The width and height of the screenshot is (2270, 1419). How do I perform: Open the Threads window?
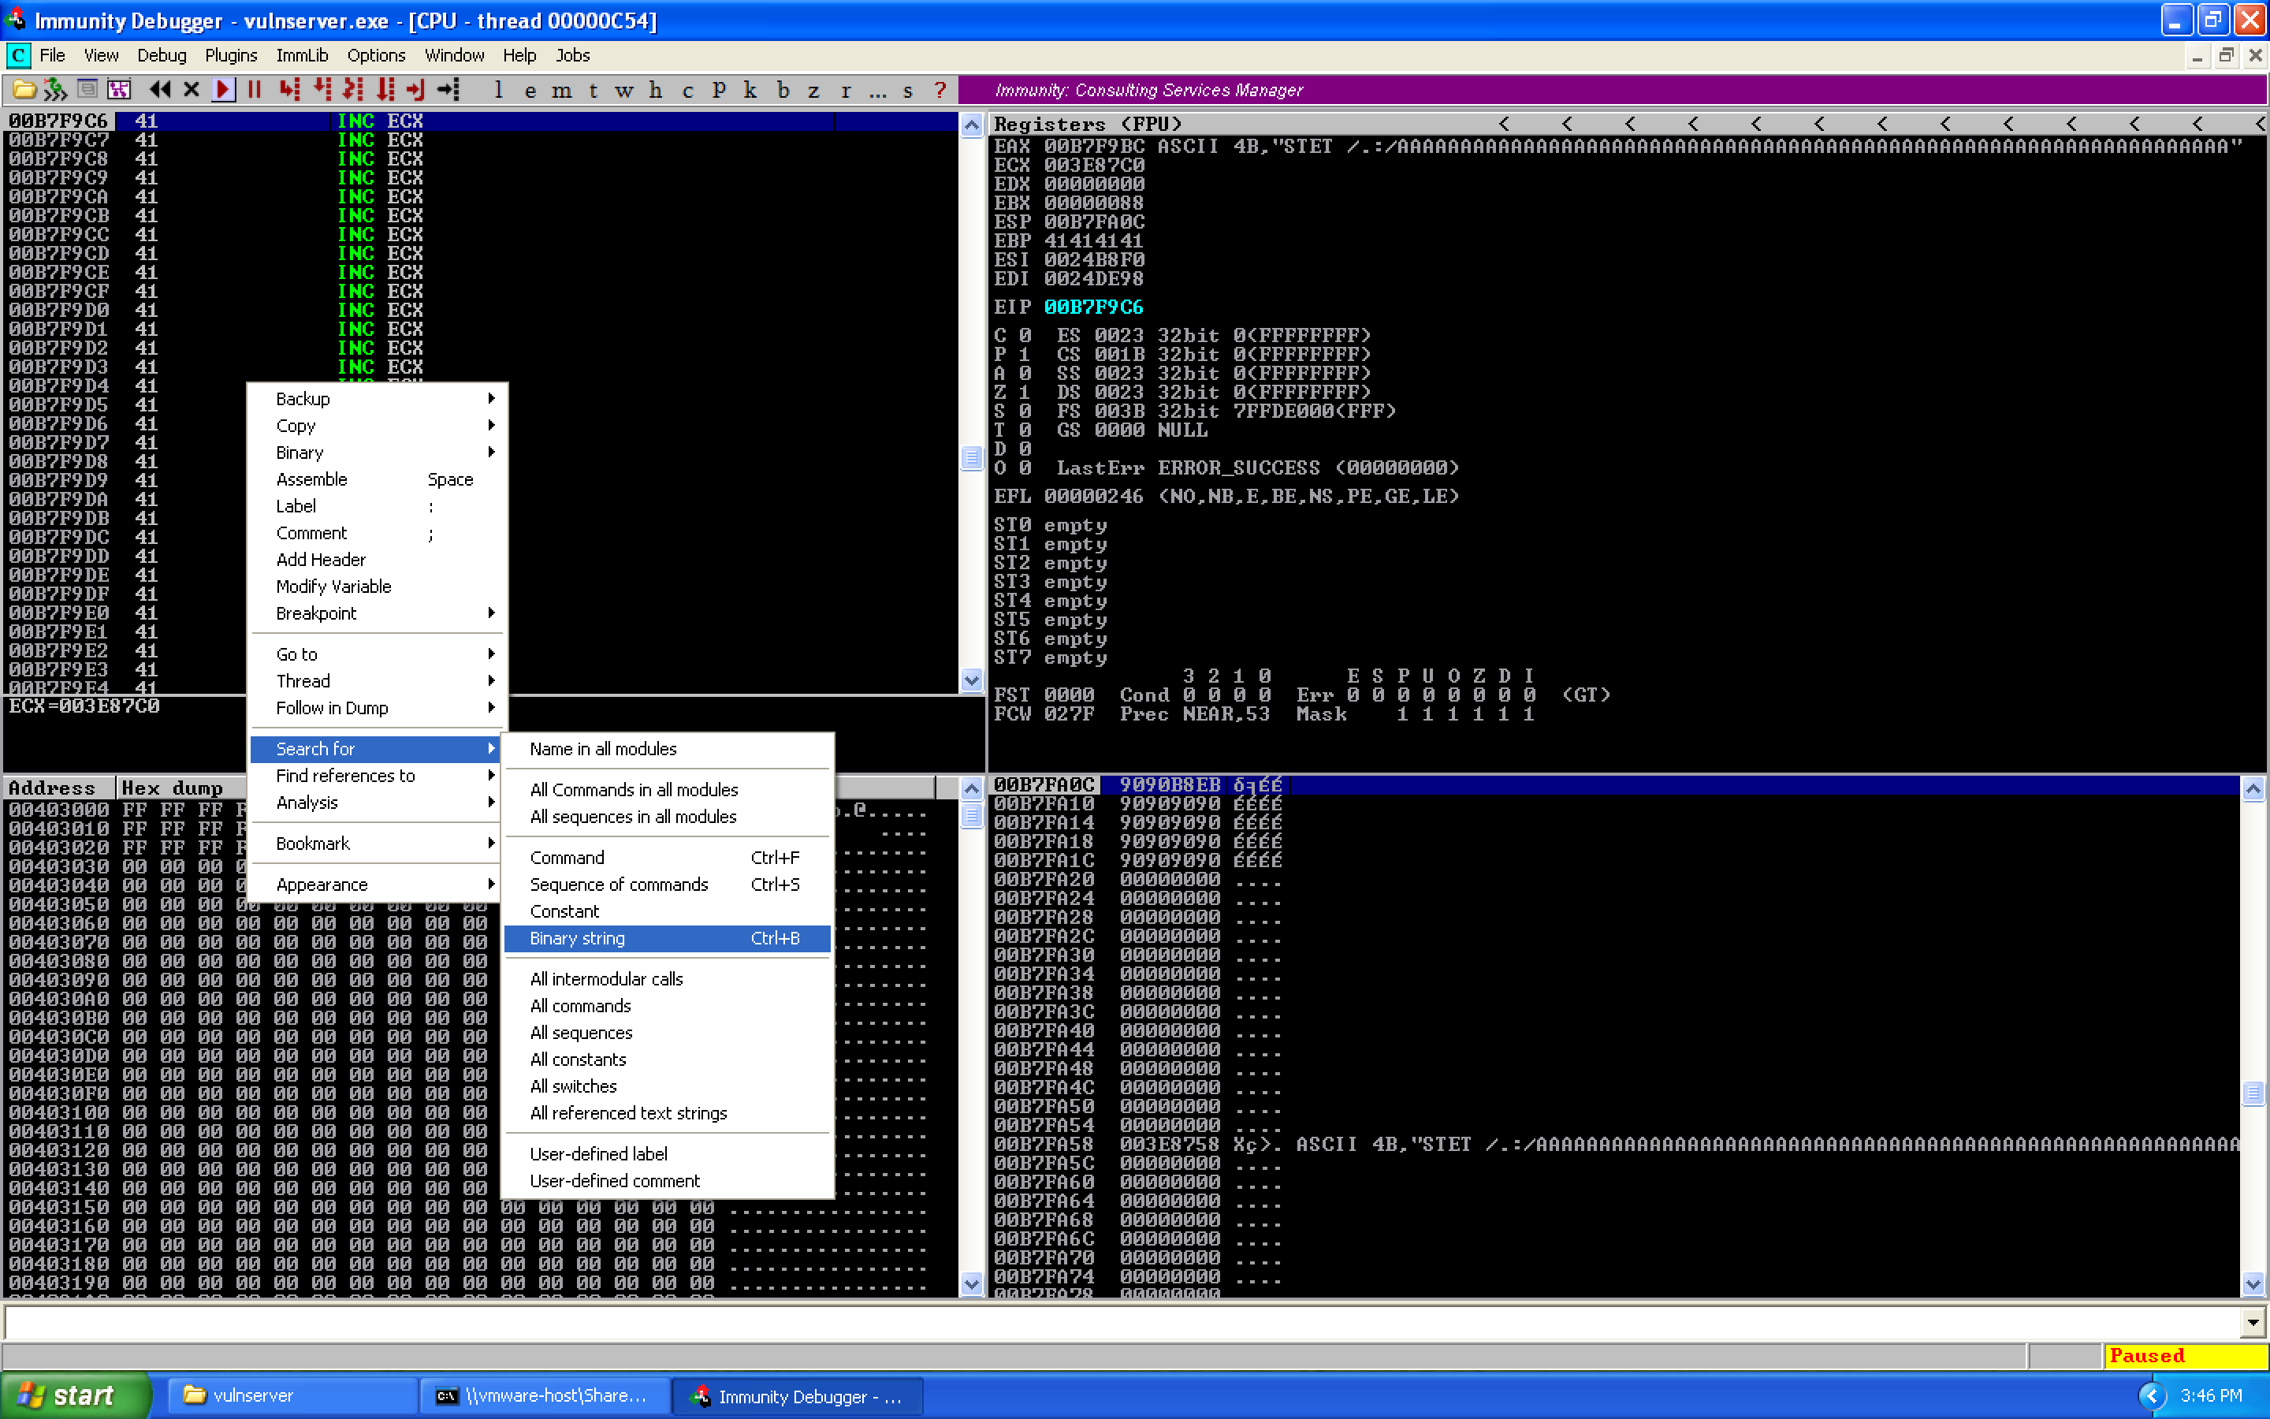[594, 90]
